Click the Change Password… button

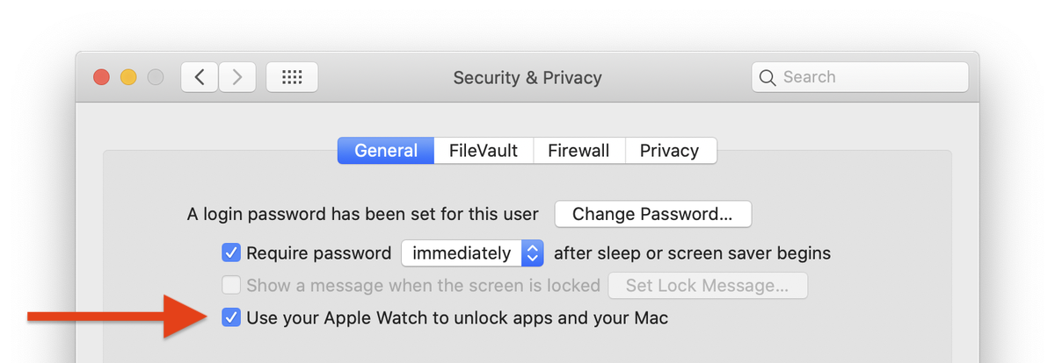pyautogui.click(x=653, y=214)
